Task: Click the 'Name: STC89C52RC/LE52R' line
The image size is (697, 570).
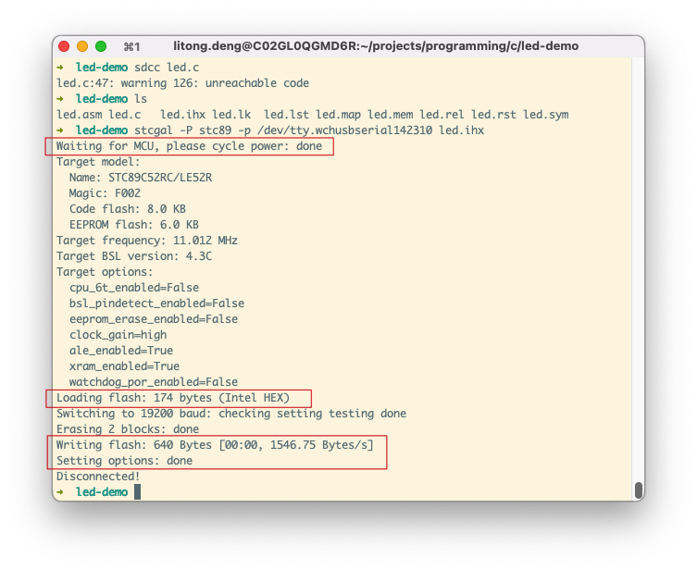Action: pyautogui.click(x=140, y=178)
